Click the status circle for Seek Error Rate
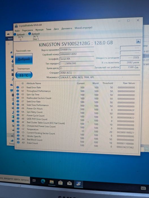 pyautogui.click(x=18, y=101)
